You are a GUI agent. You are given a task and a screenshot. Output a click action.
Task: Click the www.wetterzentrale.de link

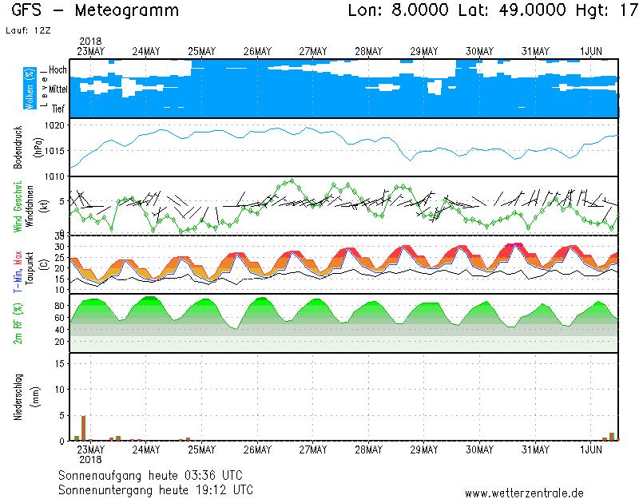click(x=524, y=493)
